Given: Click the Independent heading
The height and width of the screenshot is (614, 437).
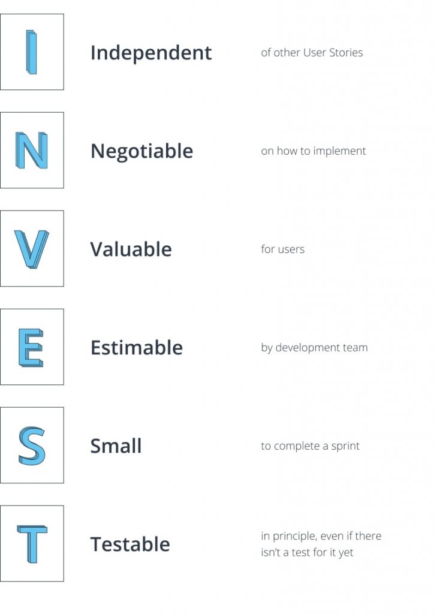Looking at the screenshot, I should (151, 53).
